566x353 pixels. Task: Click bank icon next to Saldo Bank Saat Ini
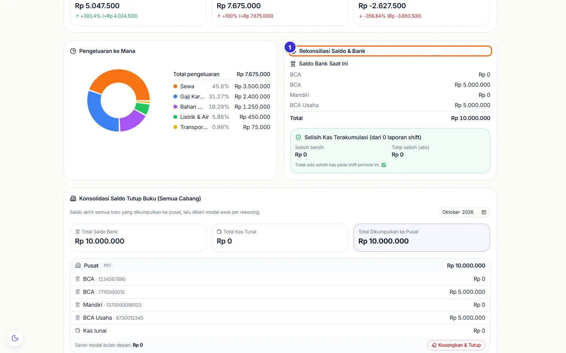(x=293, y=64)
